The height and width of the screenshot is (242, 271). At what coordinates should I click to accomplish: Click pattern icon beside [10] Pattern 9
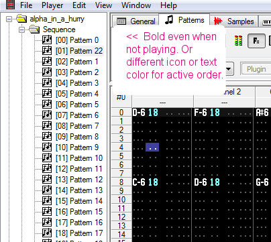point(47,147)
